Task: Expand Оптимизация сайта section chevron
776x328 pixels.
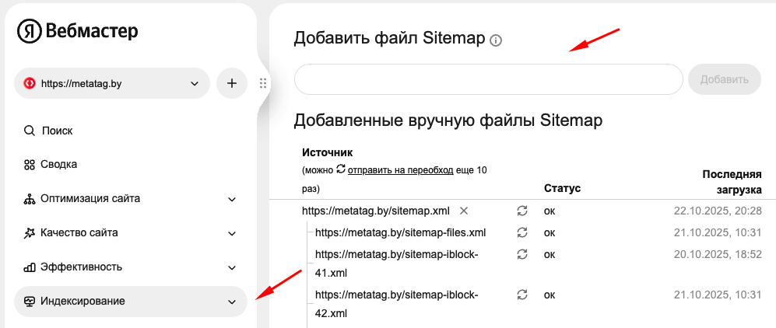Action: (x=232, y=200)
